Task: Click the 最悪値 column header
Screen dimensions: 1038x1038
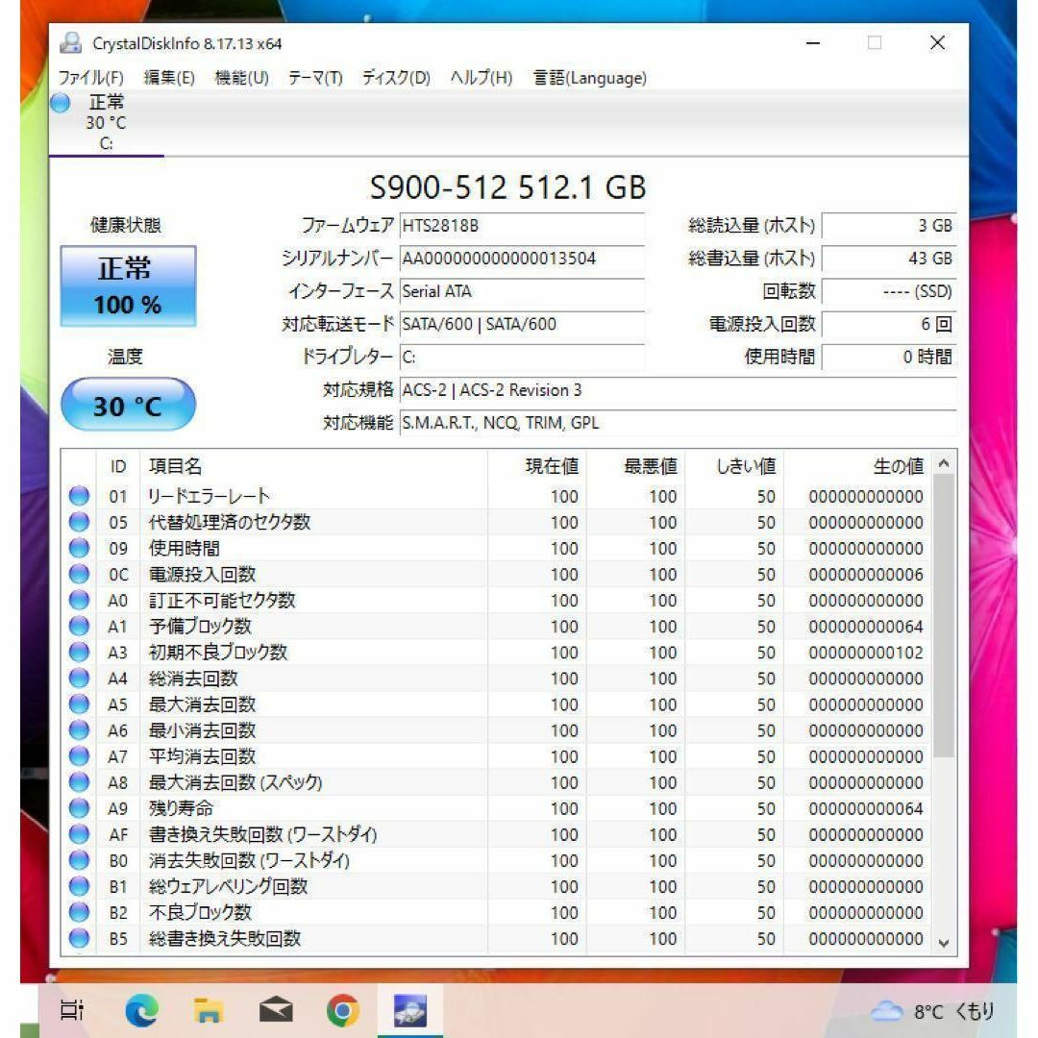Action: click(x=635, y=467)
